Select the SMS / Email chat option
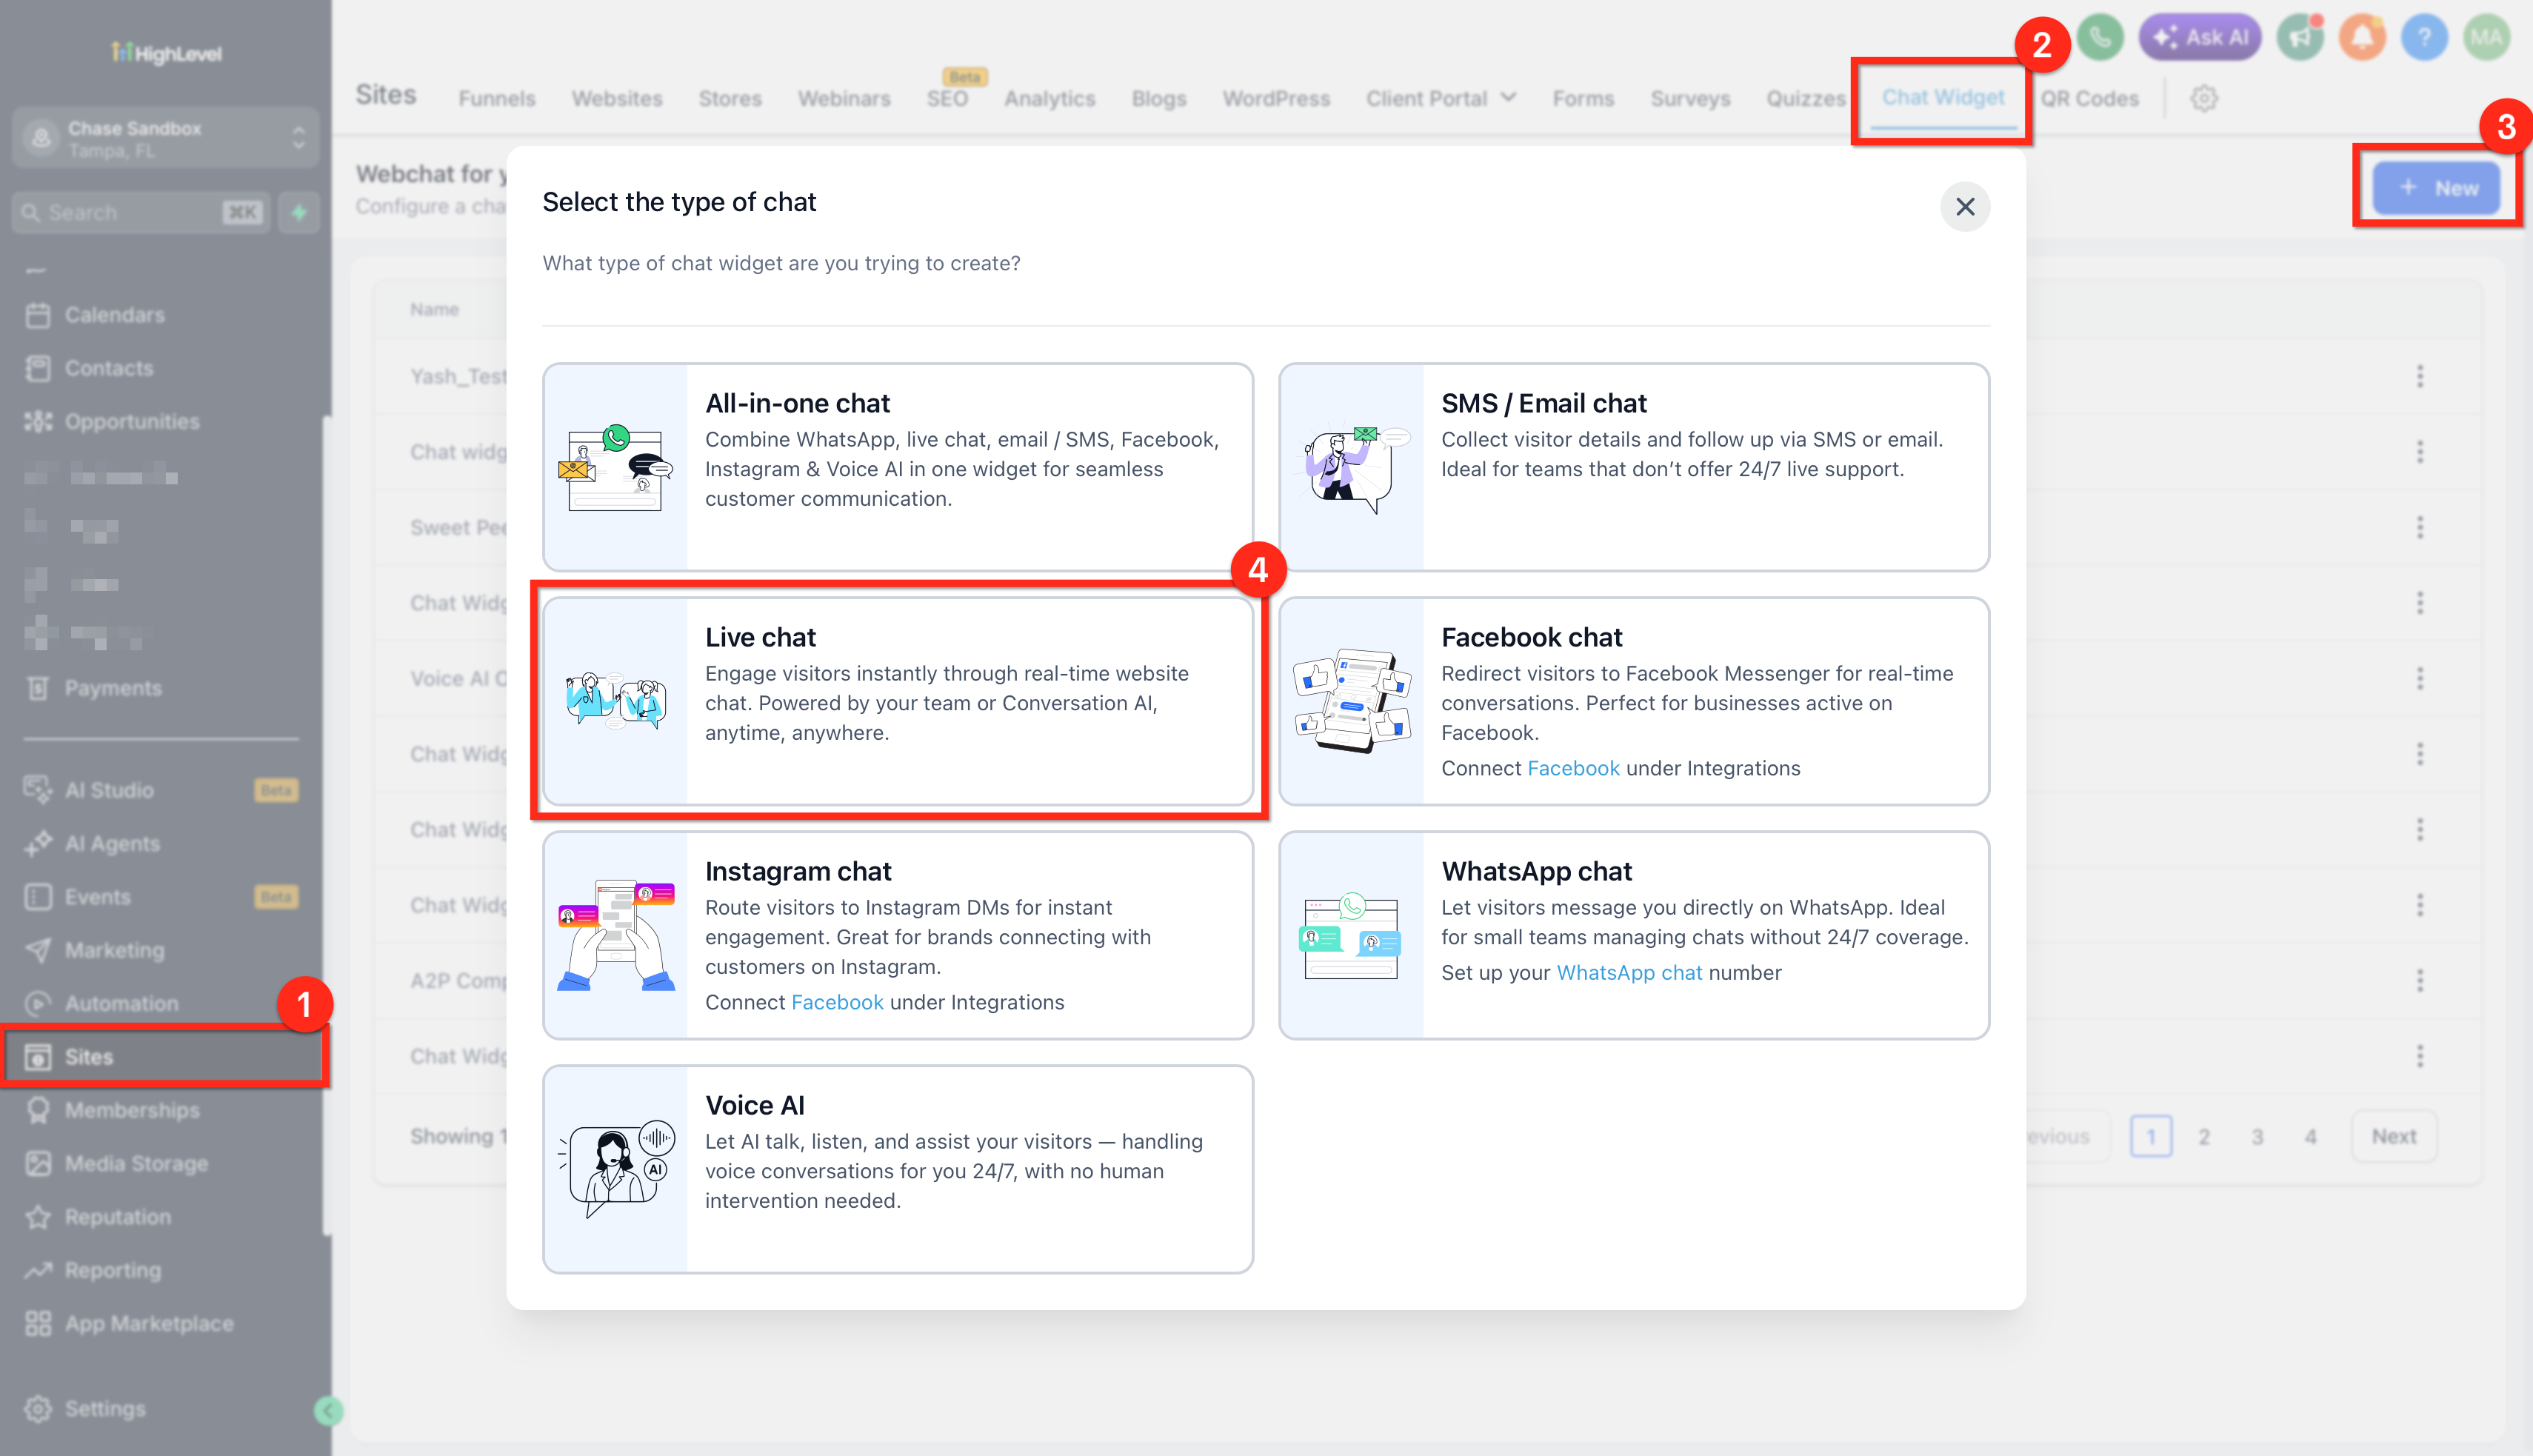The height and width of the screenshot is (1456, 2533). point(1633,467)
